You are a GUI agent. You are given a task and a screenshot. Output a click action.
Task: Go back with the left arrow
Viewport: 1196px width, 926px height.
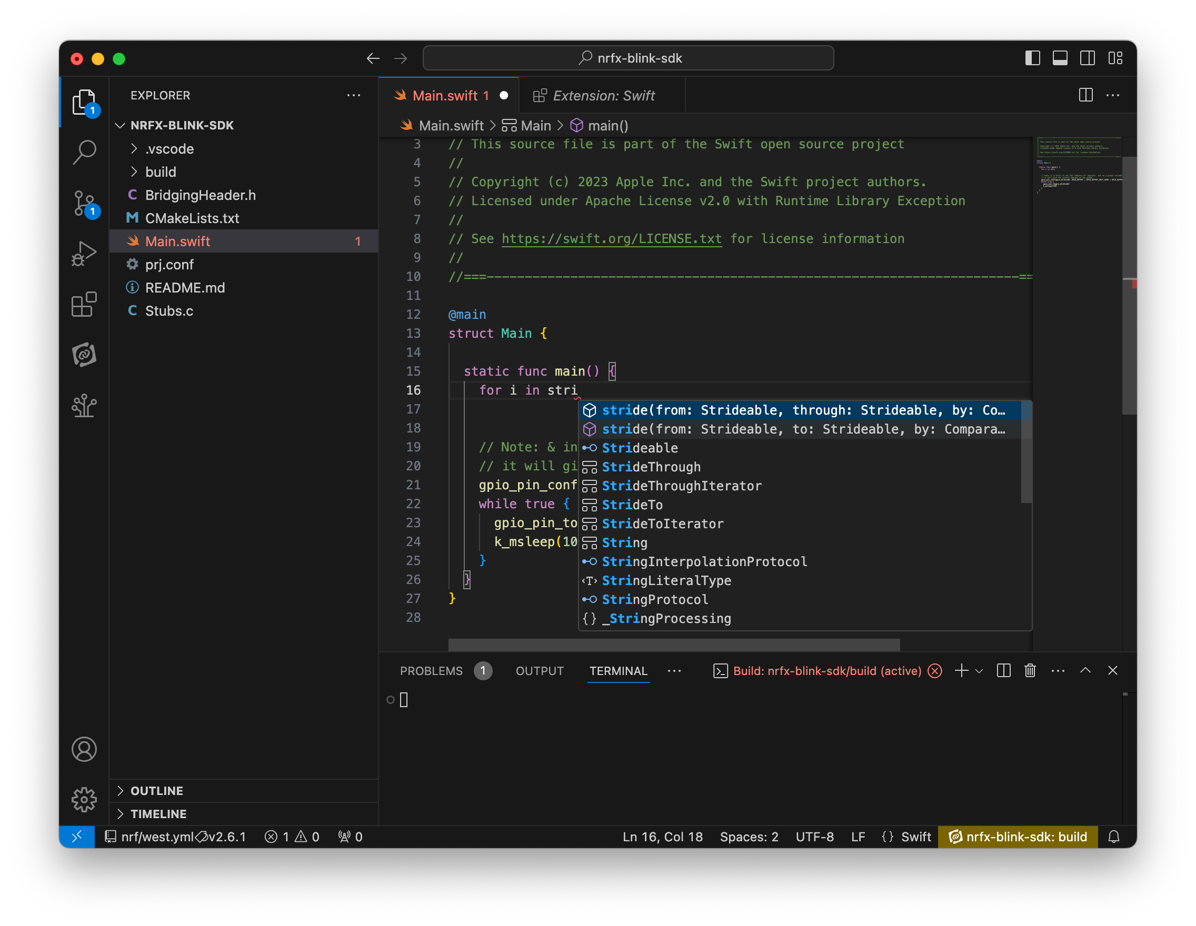(x=373, y=58)
